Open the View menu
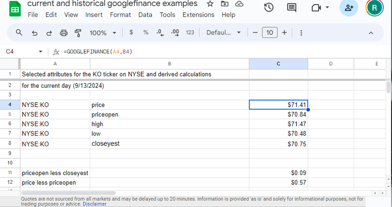 [x=71, y=15]
